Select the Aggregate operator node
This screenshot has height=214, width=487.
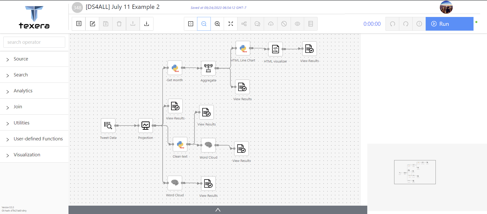pyautogui.click(x=208, y=68)
